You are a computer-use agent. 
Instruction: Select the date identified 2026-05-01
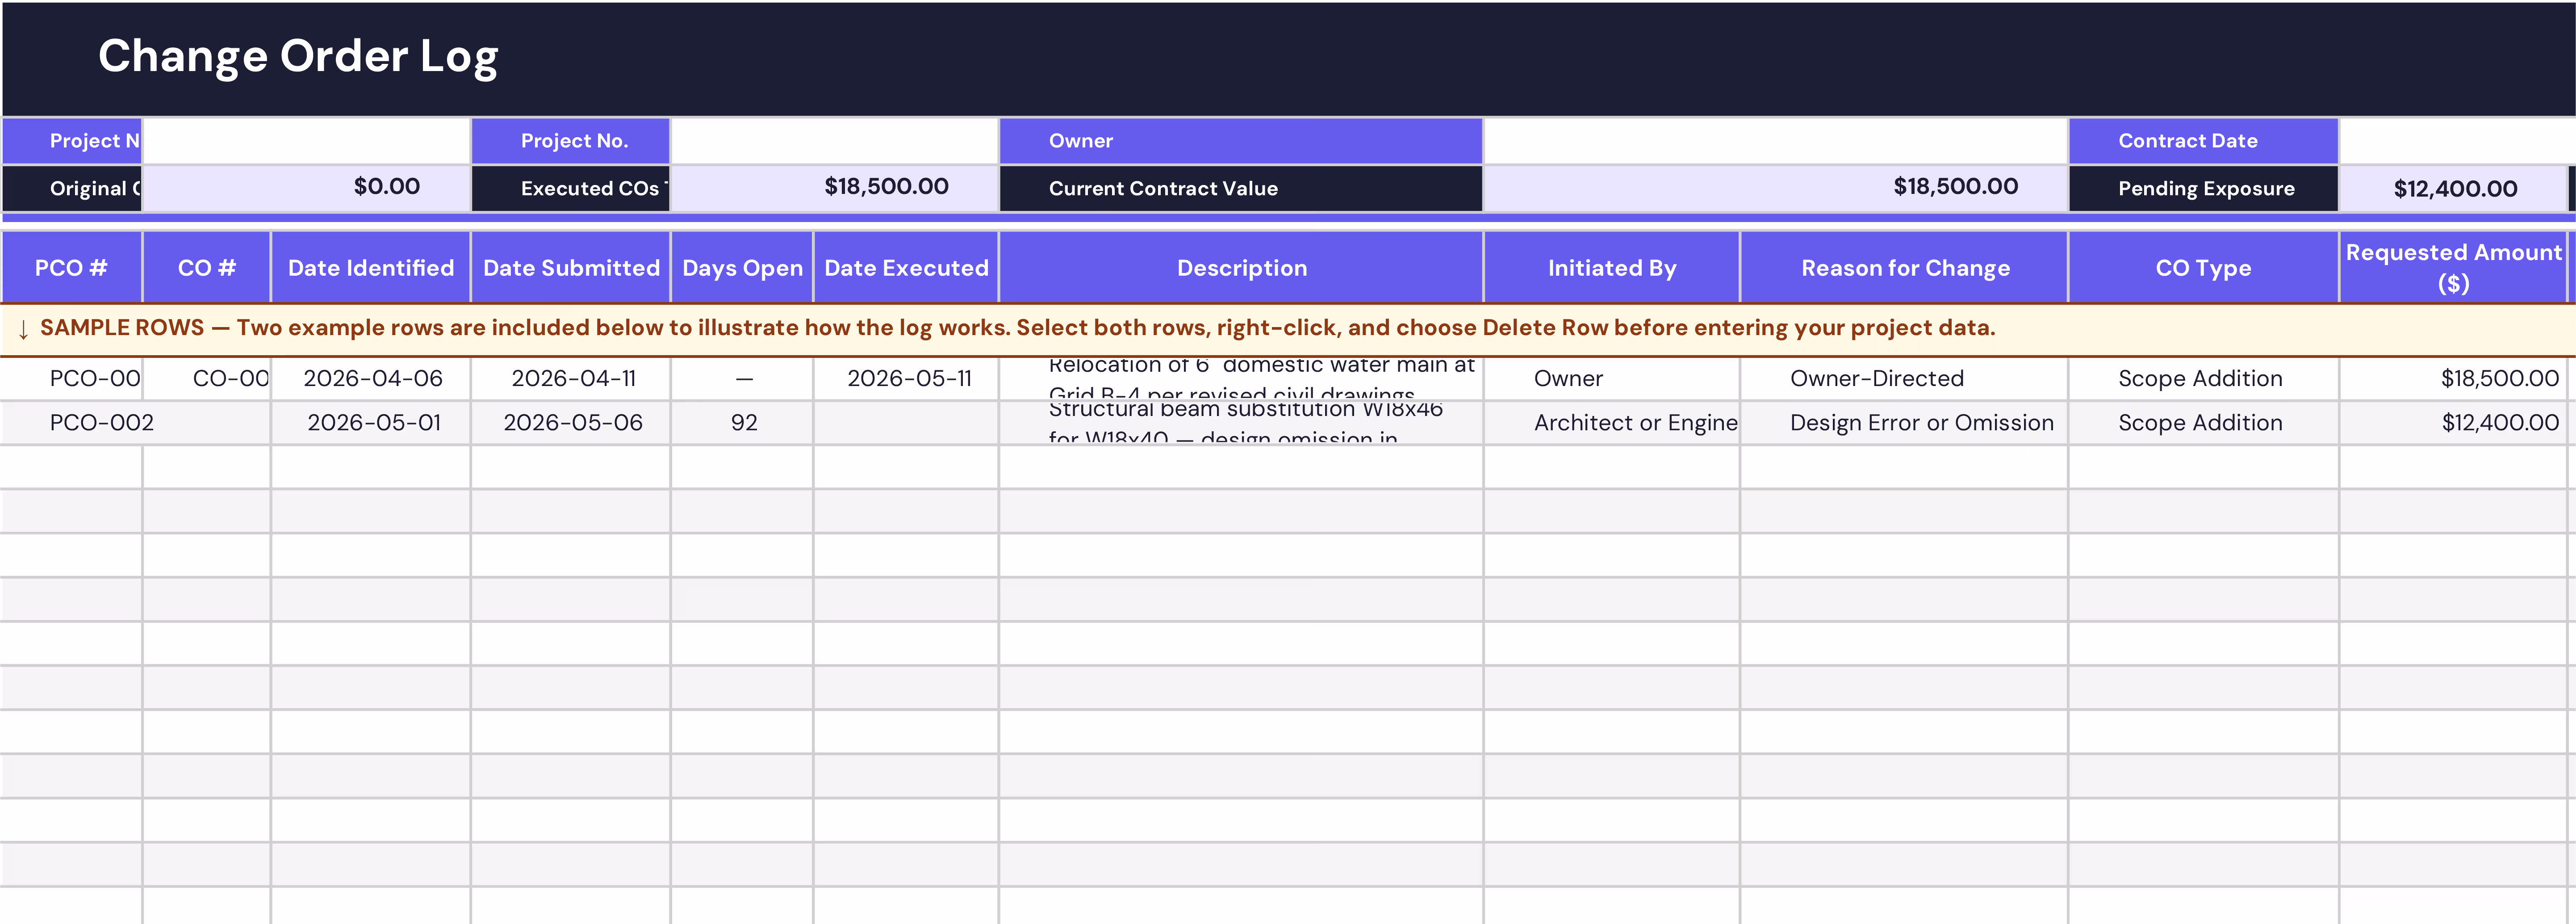tap(372, 423)
